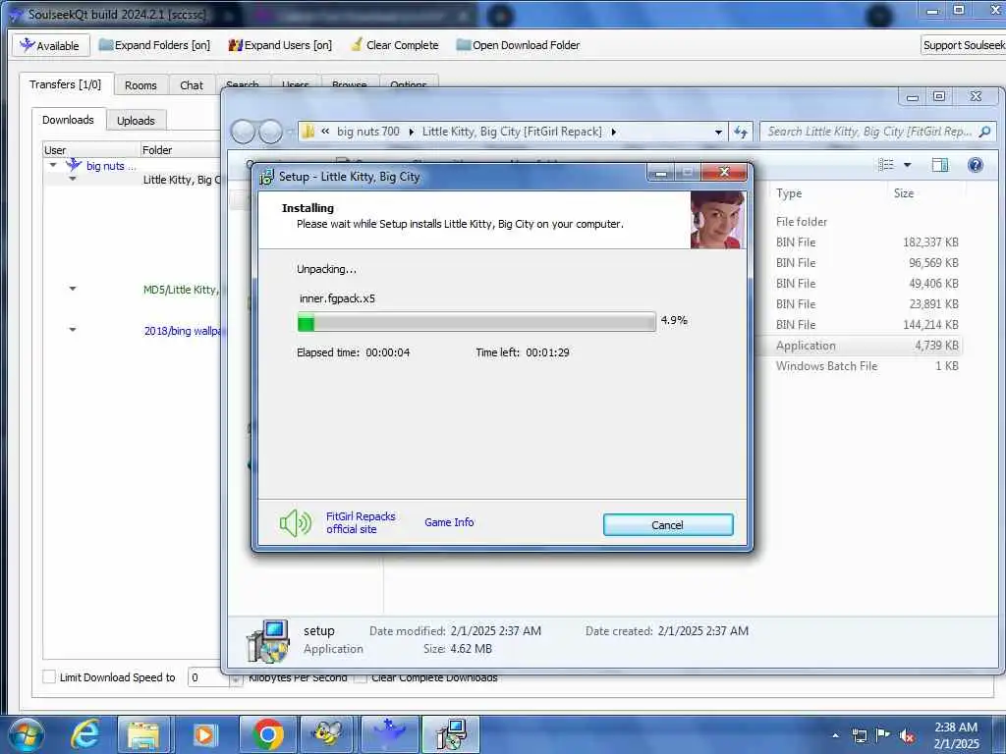Cancel the Little Kitty installation

[668, 525]
